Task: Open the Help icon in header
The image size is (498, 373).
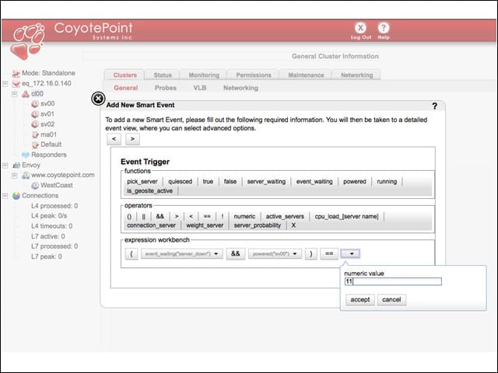Action: click(384, 30)
